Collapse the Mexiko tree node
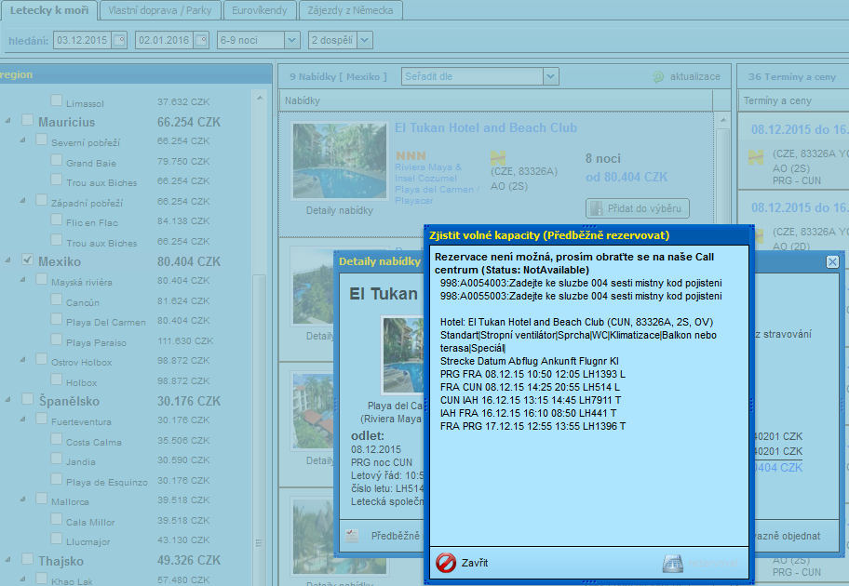 point(8,260)
